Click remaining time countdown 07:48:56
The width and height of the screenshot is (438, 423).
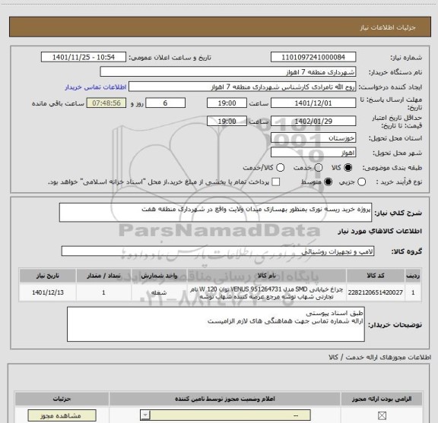tap(106, 103)
